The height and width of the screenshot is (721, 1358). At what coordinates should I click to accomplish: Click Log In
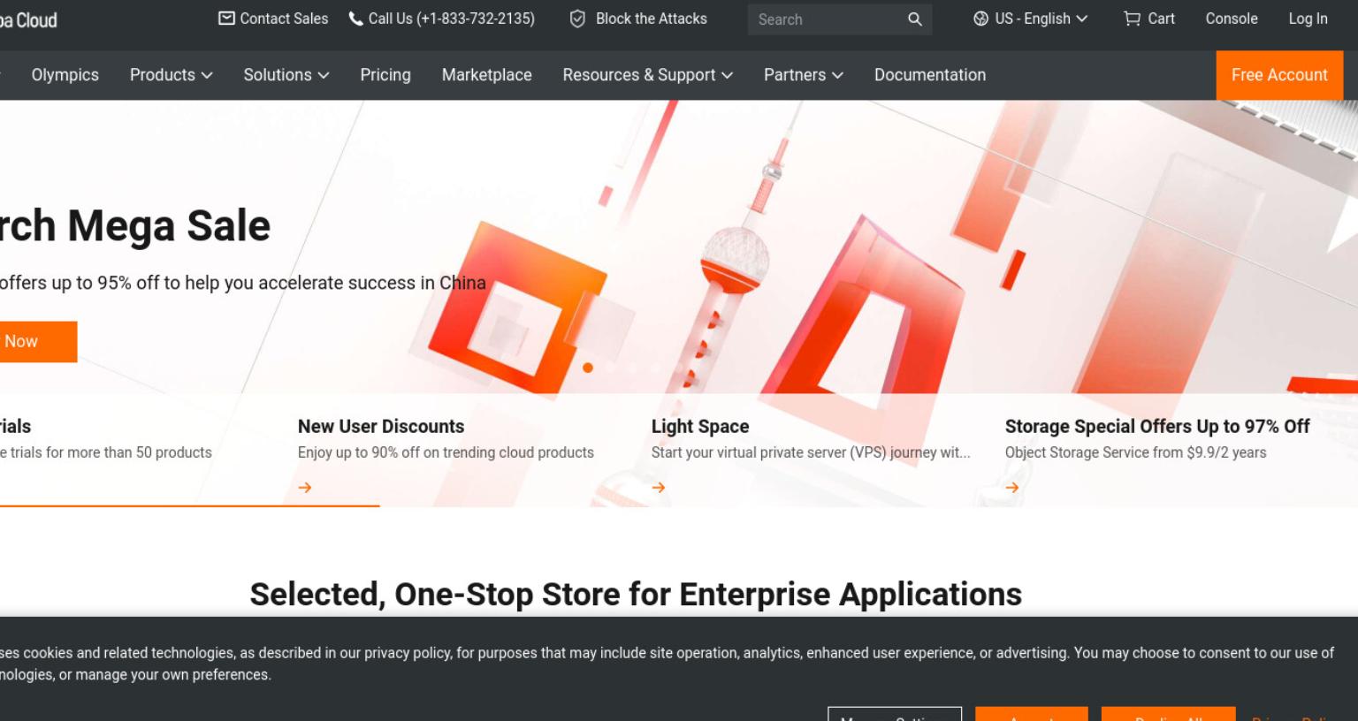[x=1308, y=19]
